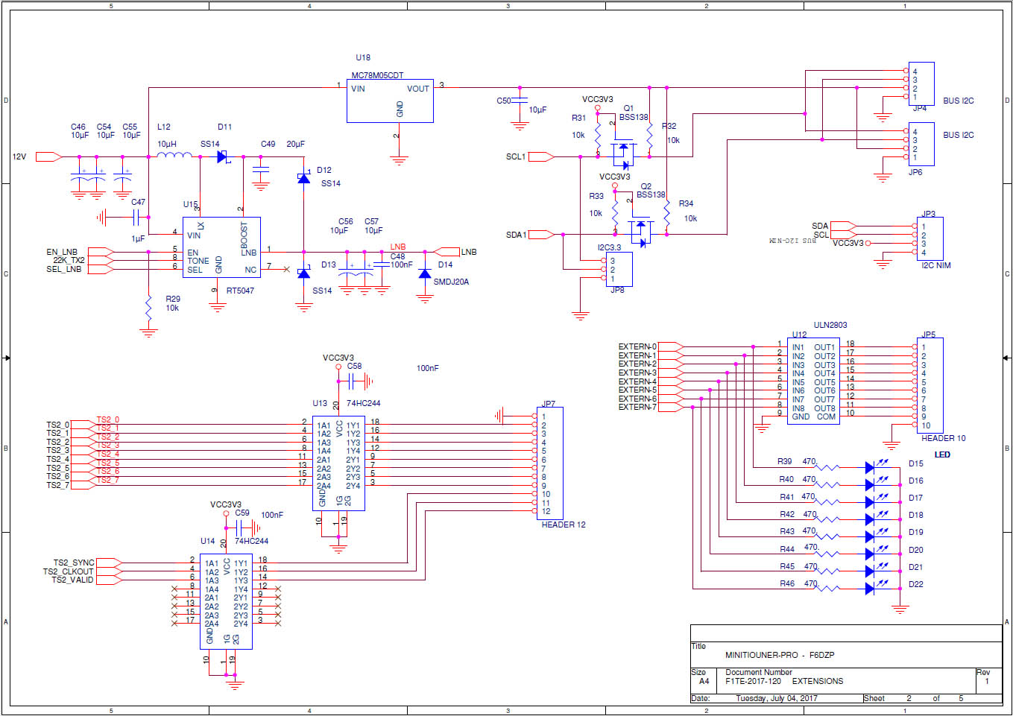Select the JP5 HEADER 10 connector
This screenshot has width=1013, height=716.
(x=930, y=386)
